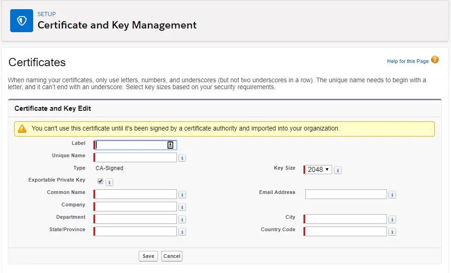Show info icon for Country Code field
The height and width of the screenshot is (273, 451).
click(392, 232)
